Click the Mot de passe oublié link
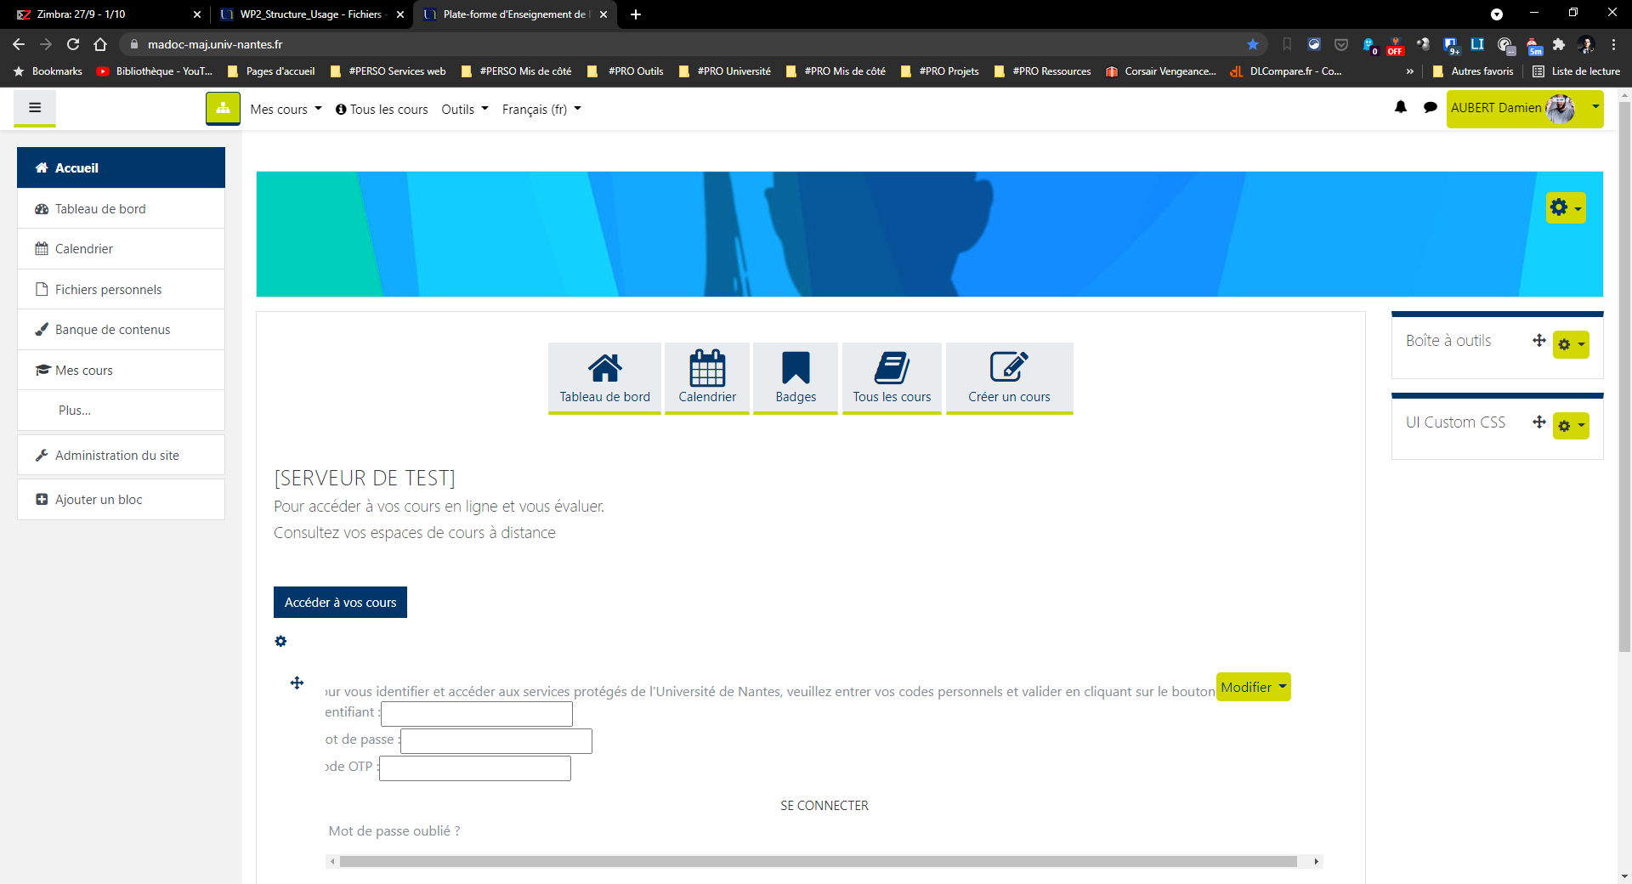Image resolution: width=1632 pixels, height=884 pixels. click(394, 830)
